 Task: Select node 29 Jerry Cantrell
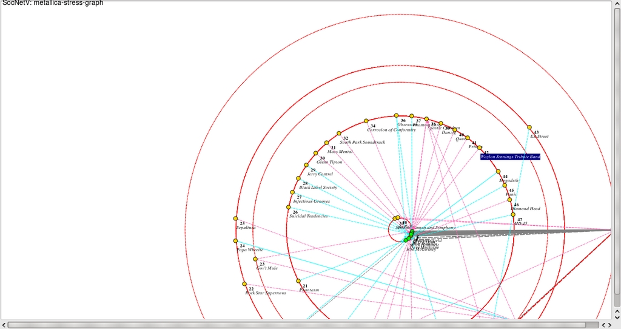(x=306, y=165)
